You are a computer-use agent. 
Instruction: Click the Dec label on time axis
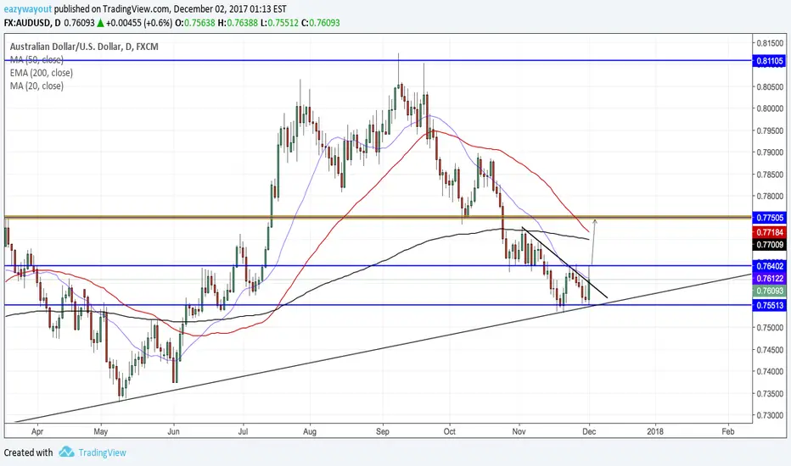point(589,431)
